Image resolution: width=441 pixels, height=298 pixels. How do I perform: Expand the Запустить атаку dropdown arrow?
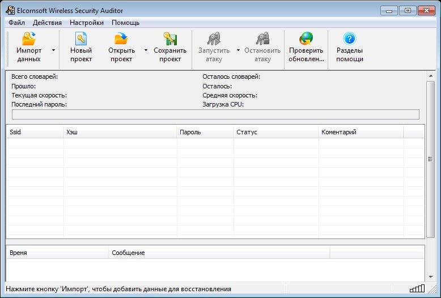pos(238,50)
